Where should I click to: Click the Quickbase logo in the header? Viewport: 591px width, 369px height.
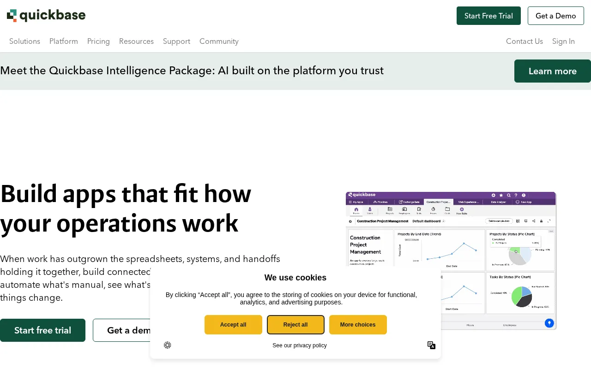click(46, 16)
